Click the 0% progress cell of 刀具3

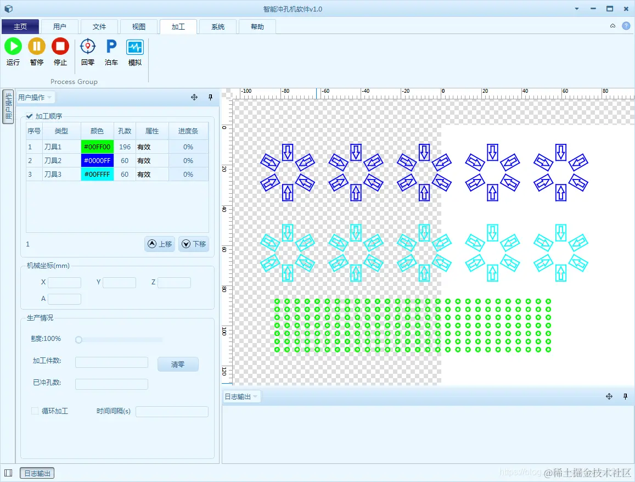point(188,174)
